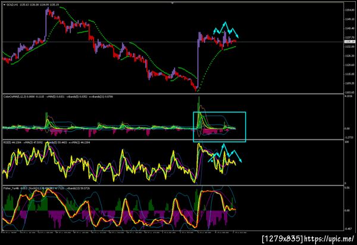
Task: Click the chart shift triangle marker at top
Action: point(173,3)
